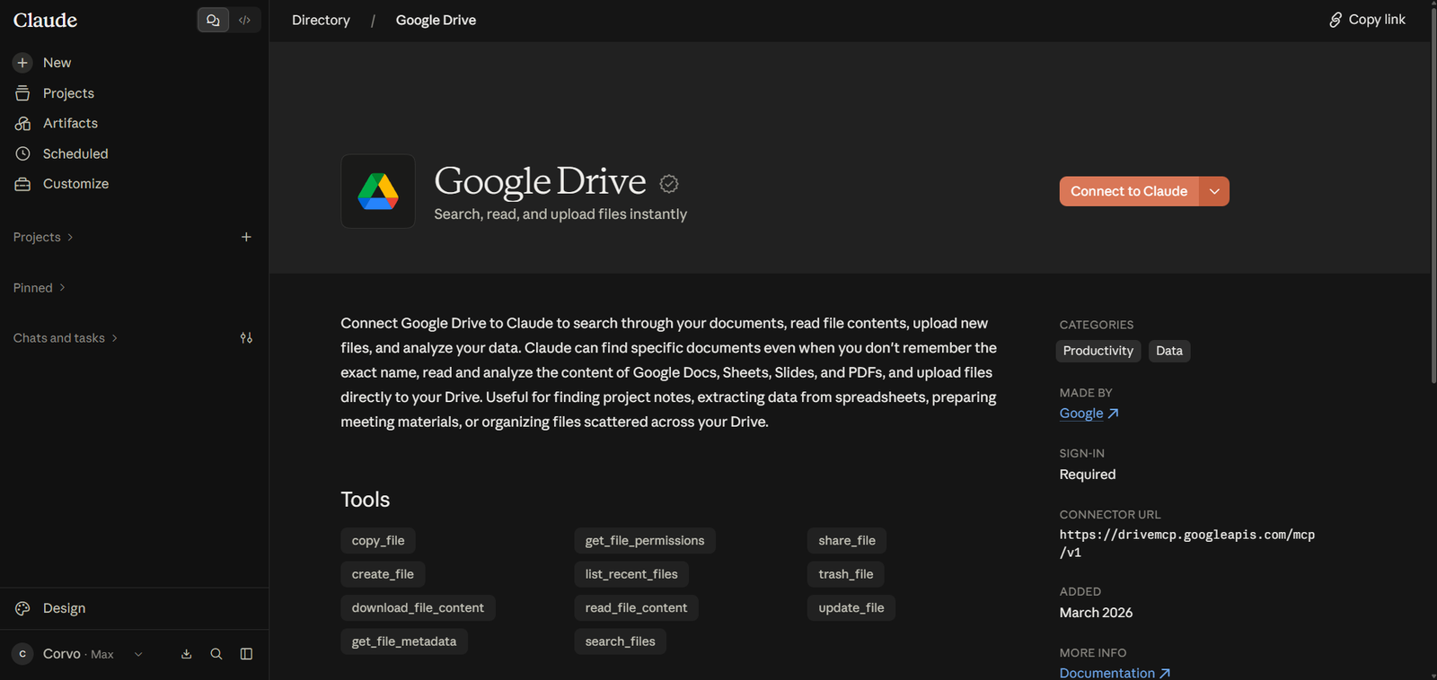The image size is (1437, 680).
Task: Open Connect to Claude dropdown arrow
Action: (x=1214, y=191)
